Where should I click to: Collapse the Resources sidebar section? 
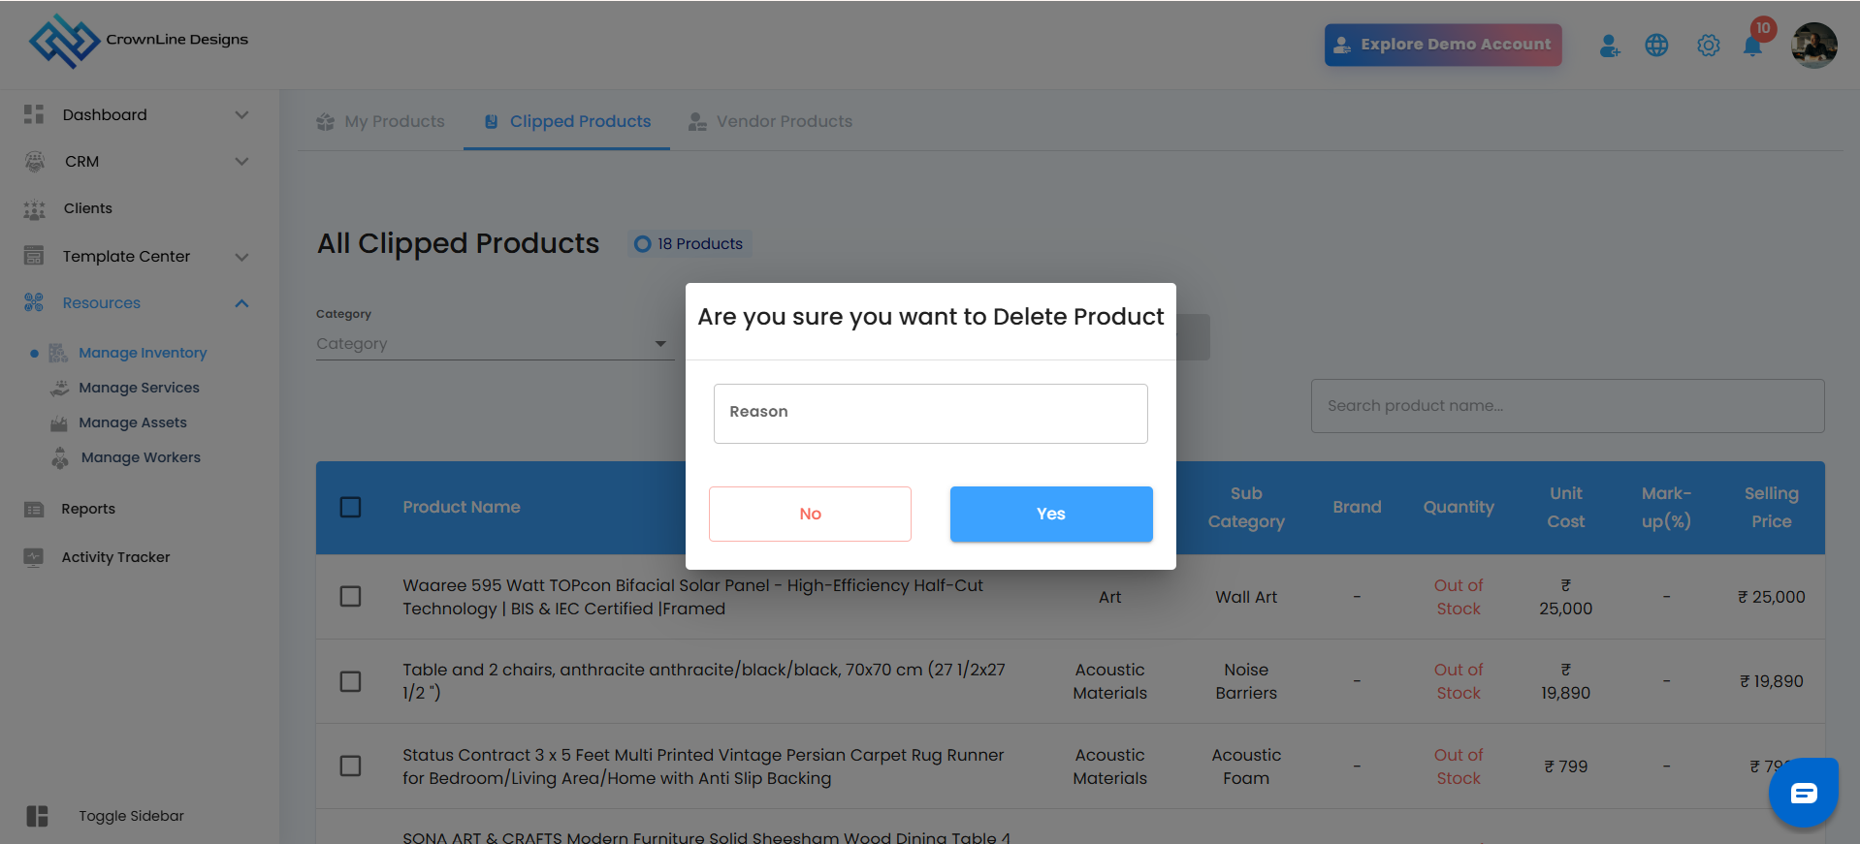point(241,303)
